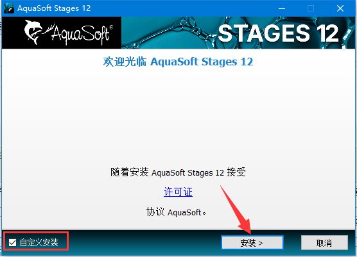Click the 随着安装 AquaSoft Stages 12 接受 text
357x257 pixels.
(178, 172)
